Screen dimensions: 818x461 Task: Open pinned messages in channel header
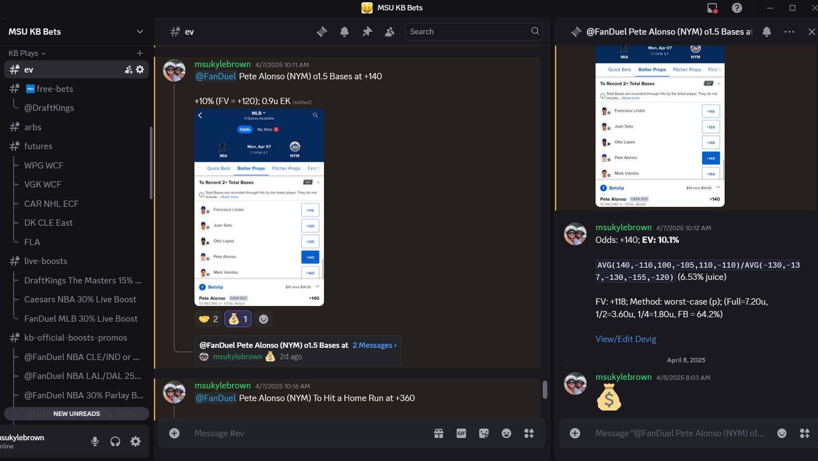coord(367,32)
